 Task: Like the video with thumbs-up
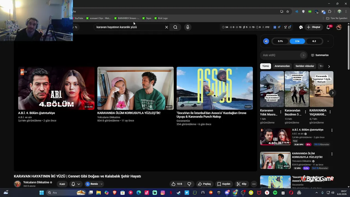(177, 184)
